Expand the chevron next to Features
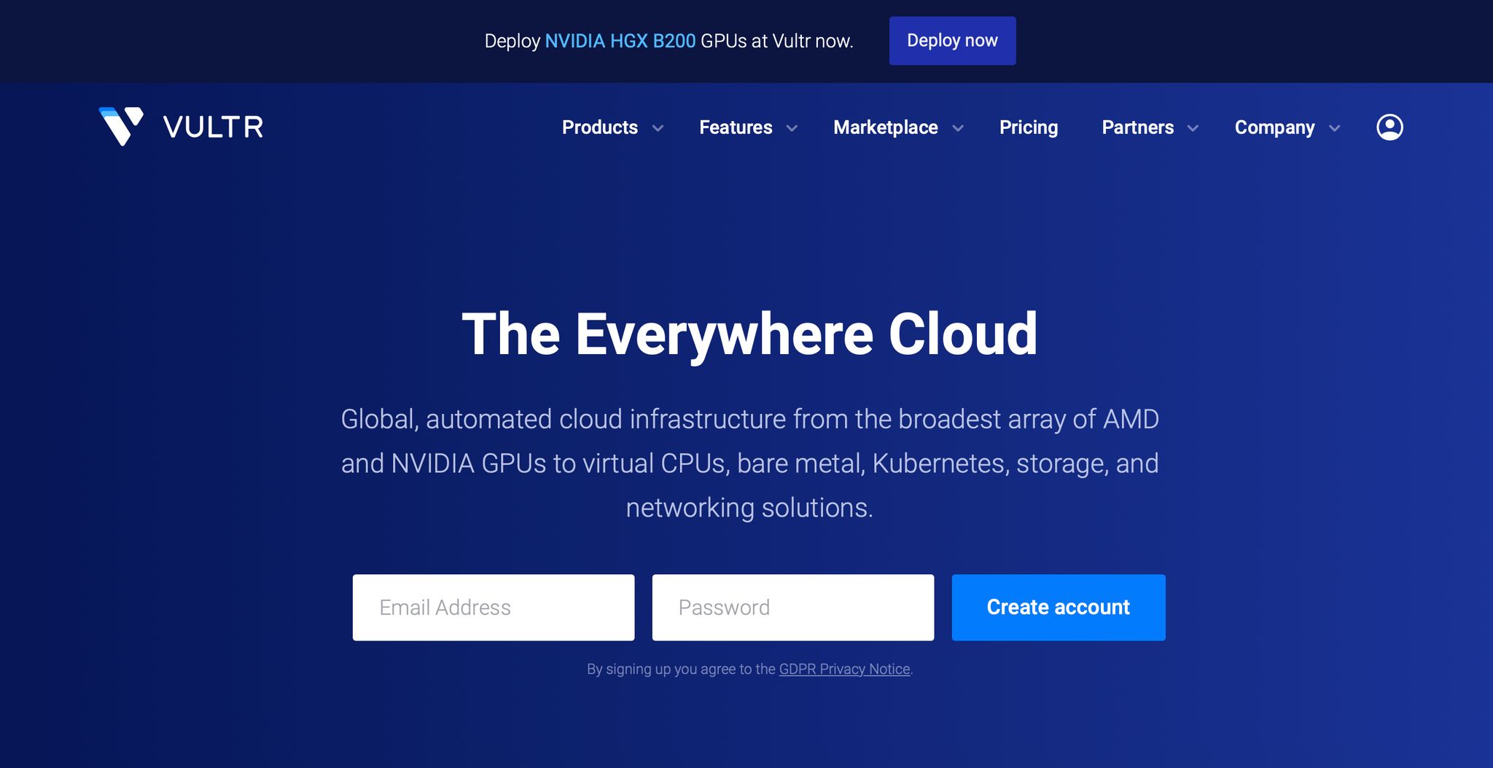Image resolution: width=1493 pixels, height=768 pixels. coord(792,129)
